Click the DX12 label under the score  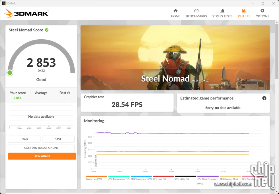click(41, 71)
